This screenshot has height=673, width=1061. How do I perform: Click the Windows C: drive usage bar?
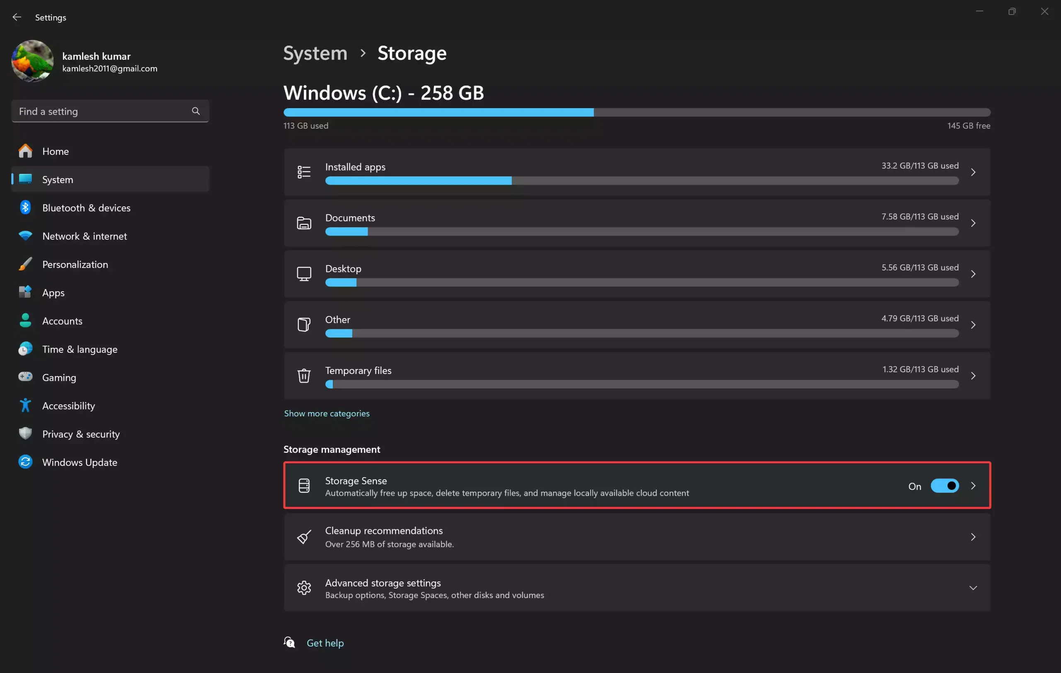[636, 113]
